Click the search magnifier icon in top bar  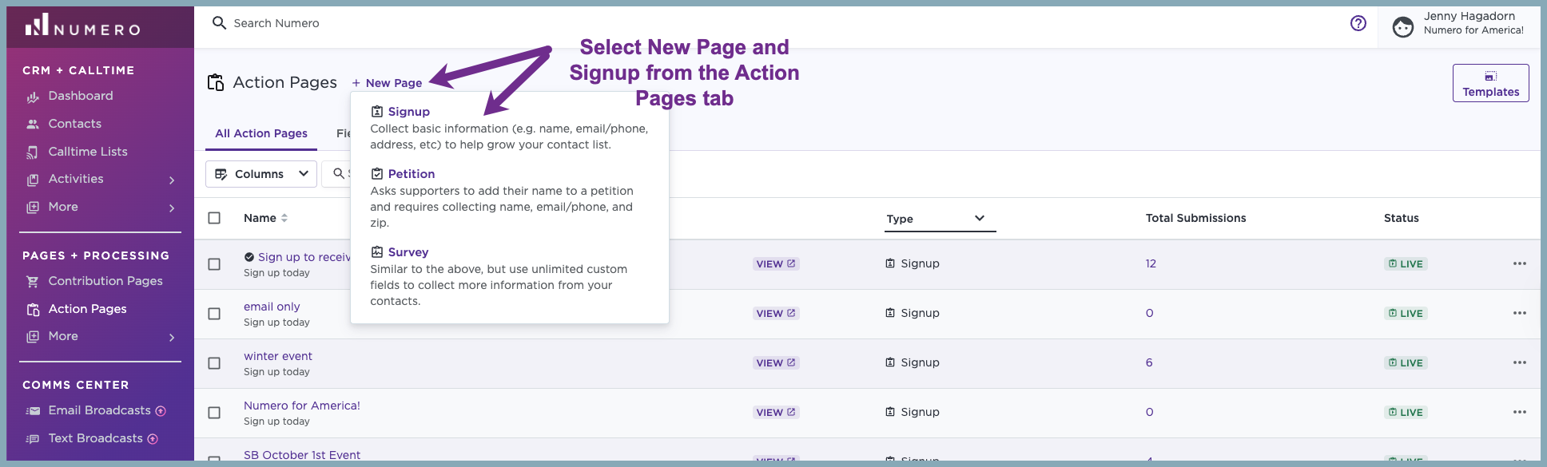tap(219, 23)
